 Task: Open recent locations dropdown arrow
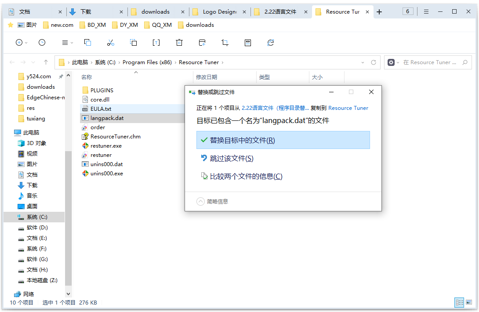(x=33, y=62)
